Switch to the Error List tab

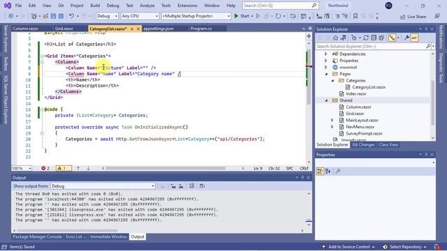pos(76,236)
